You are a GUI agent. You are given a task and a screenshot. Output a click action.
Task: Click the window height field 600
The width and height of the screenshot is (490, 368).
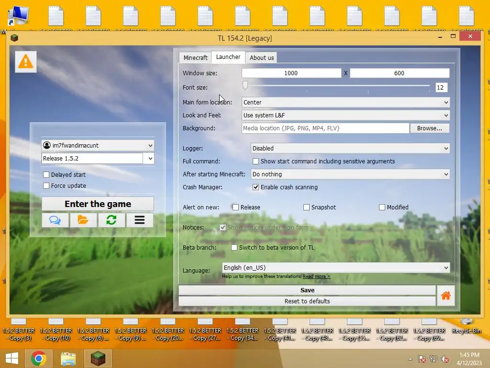(x=400, y=73)
